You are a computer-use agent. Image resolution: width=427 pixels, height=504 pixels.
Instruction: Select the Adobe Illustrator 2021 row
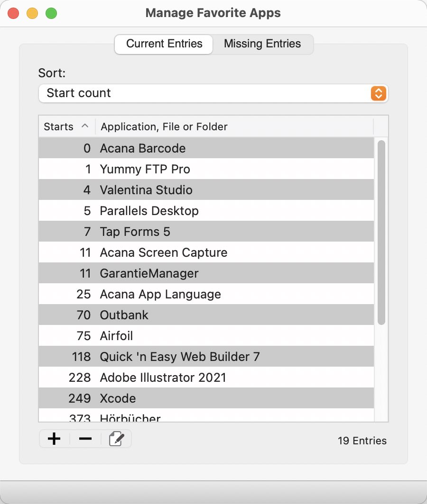click(206, 378)
